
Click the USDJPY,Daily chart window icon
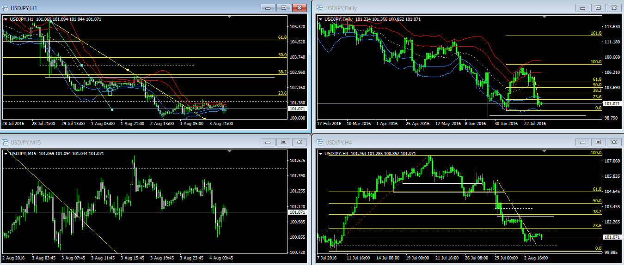click(x=320, y=8)
